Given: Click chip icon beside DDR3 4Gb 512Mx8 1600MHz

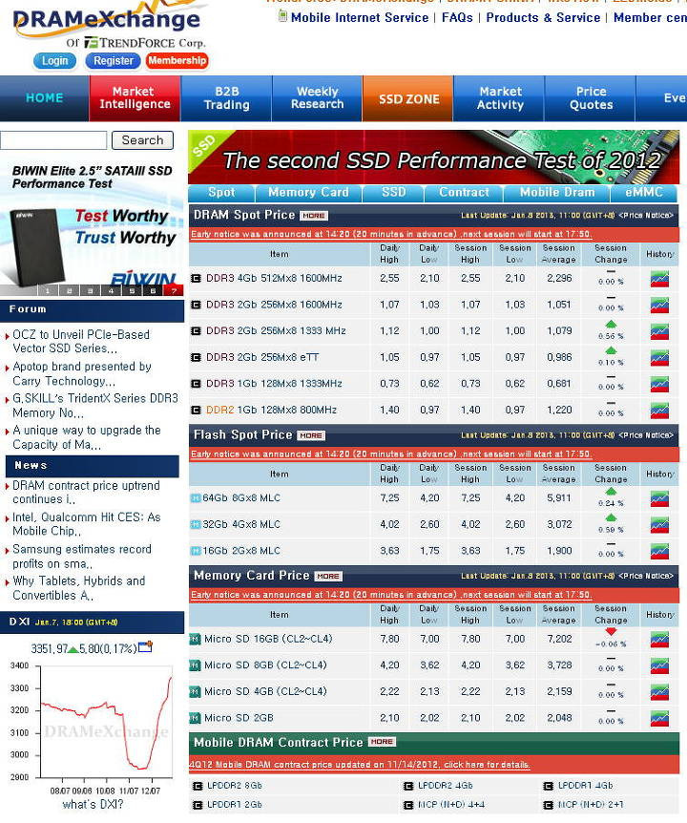Looking at the screenshot, I should click(x=197, y=278).
